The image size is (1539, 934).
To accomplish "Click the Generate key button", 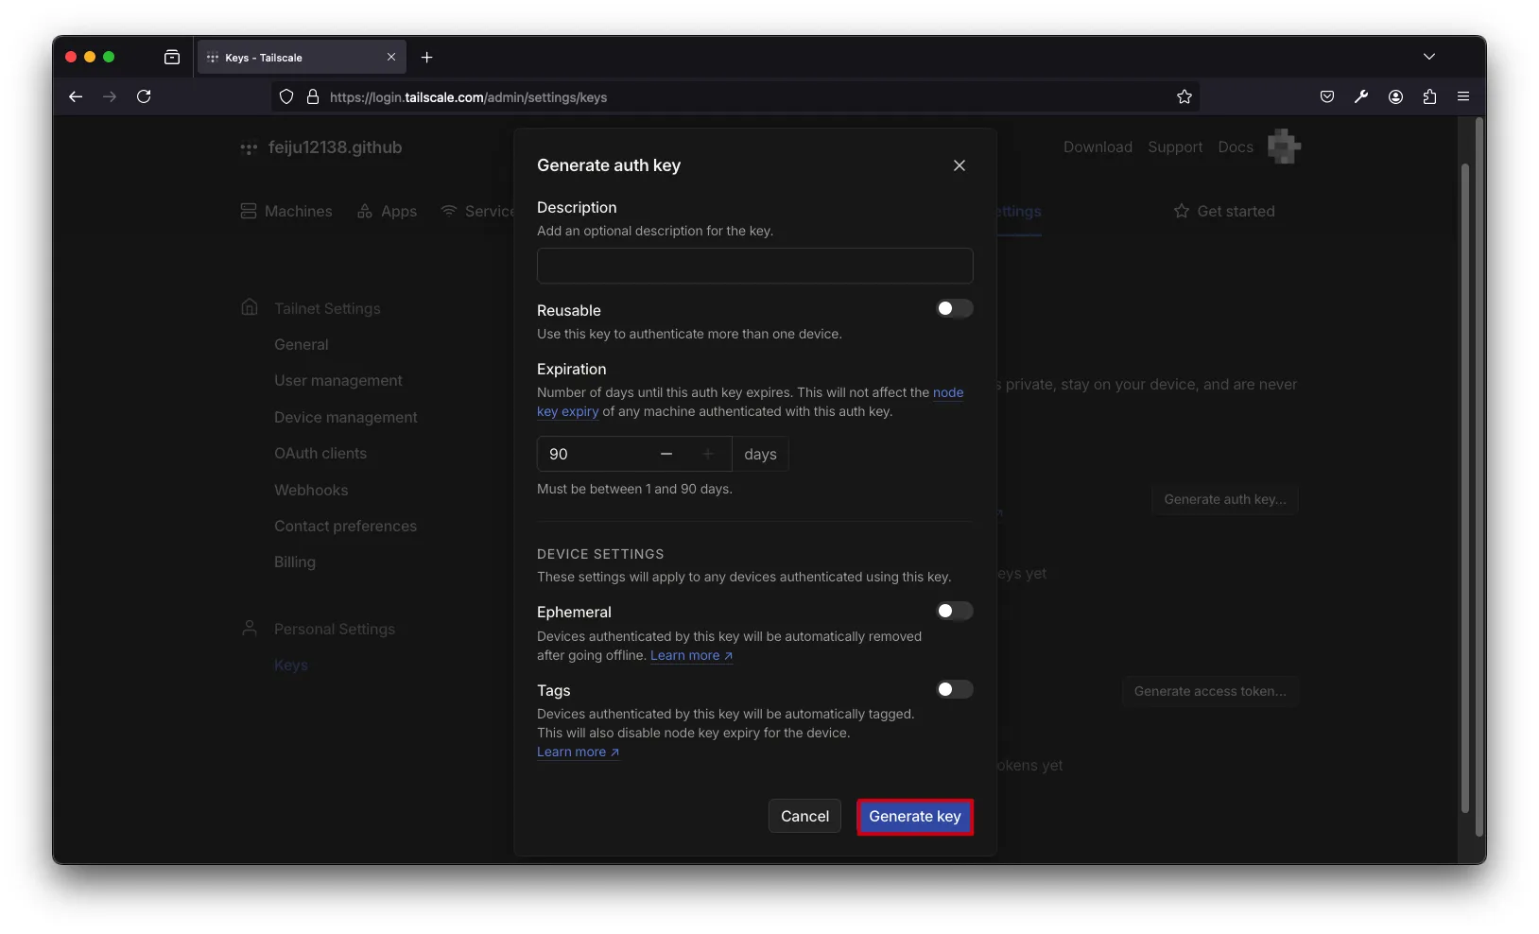I will pos(915,817).
